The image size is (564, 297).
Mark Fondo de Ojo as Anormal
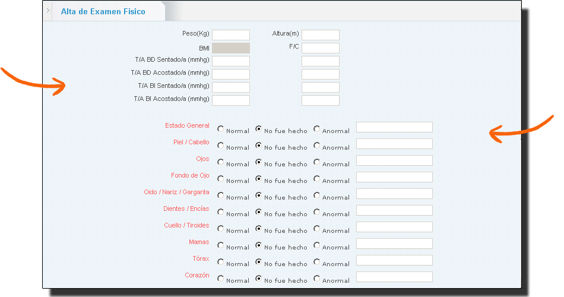(317, 179)
